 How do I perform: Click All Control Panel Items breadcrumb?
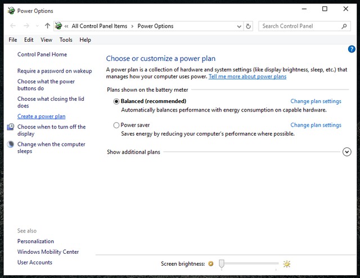[100, 26]
